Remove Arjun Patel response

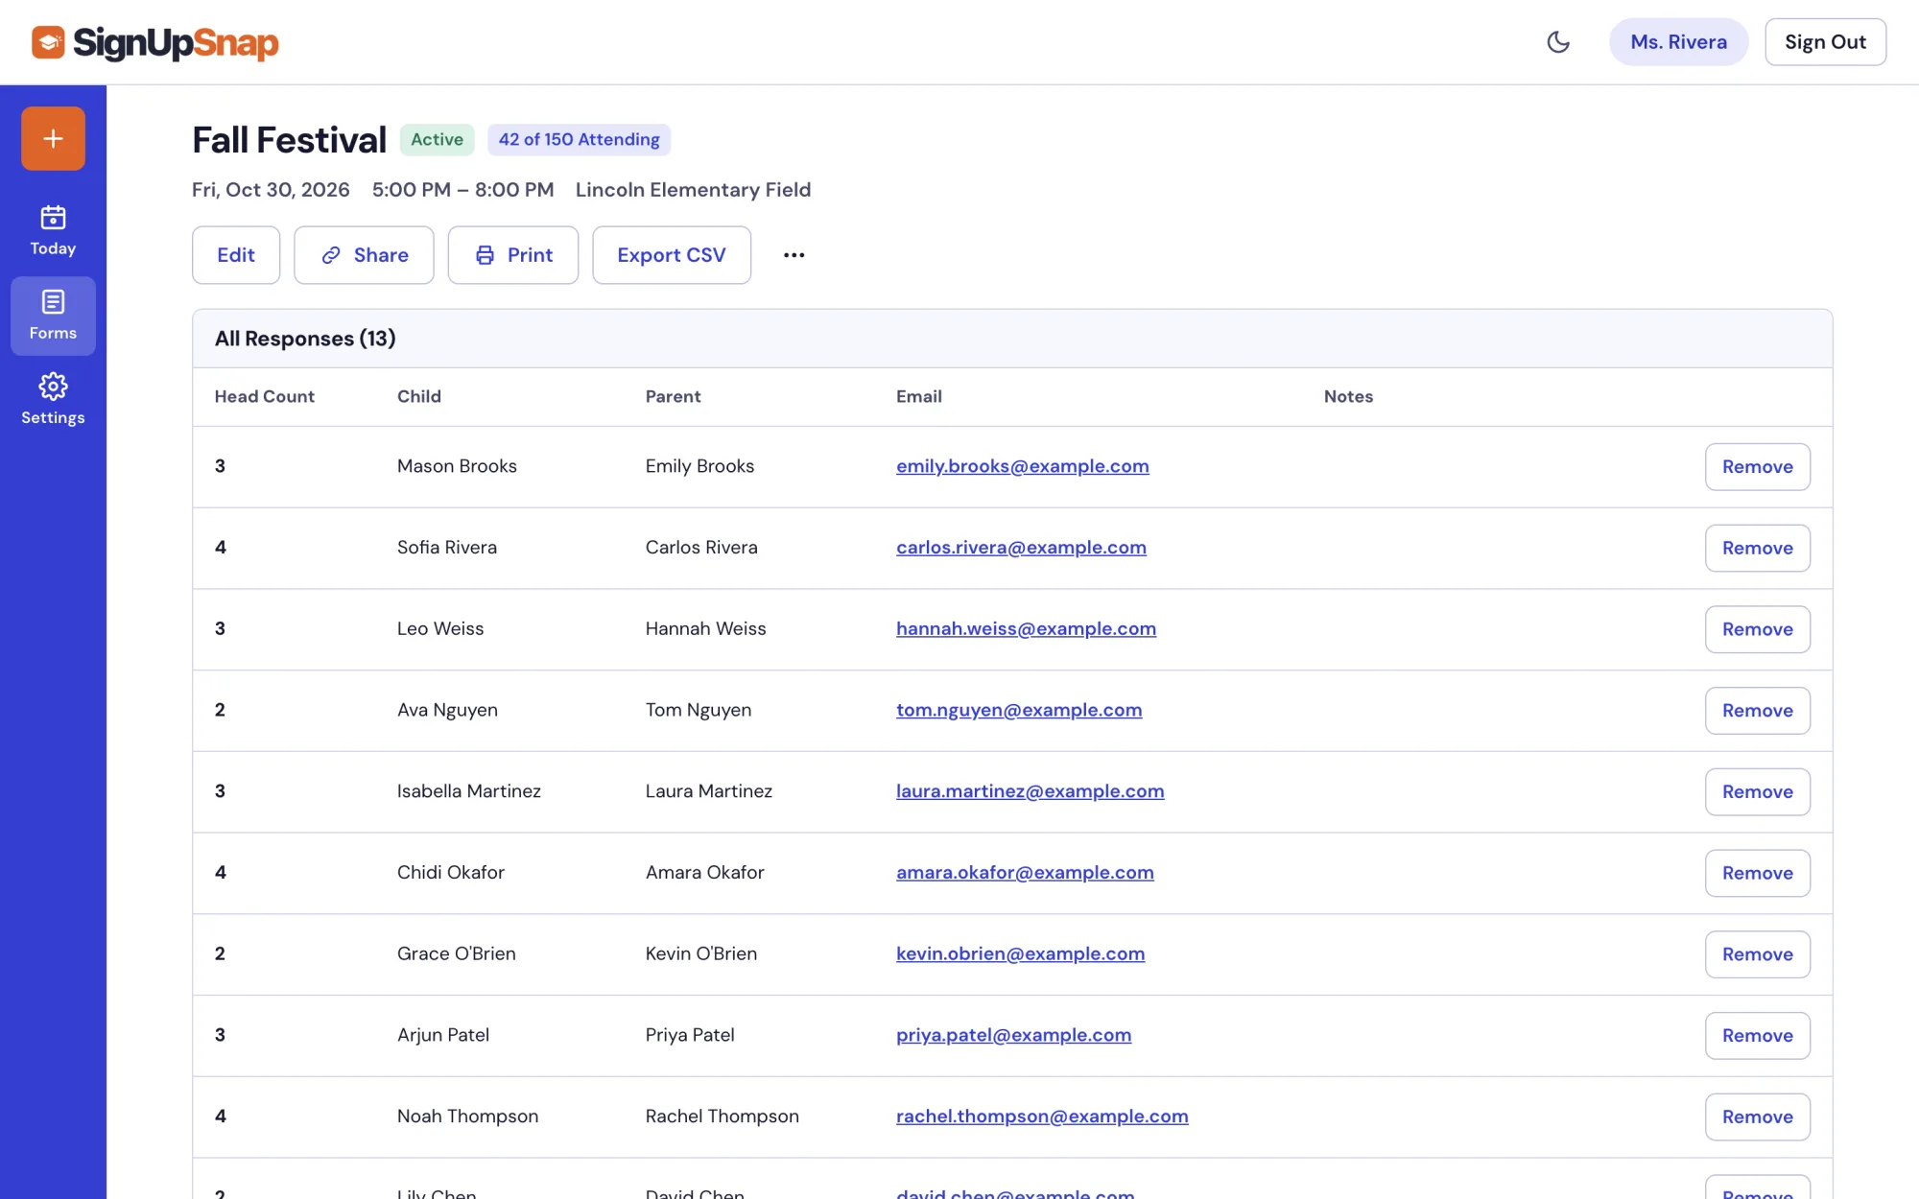(1757, 1036)
